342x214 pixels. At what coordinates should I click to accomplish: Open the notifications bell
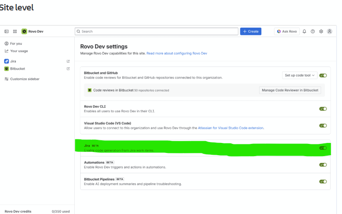pyautogui.click(x=304, y=31)
